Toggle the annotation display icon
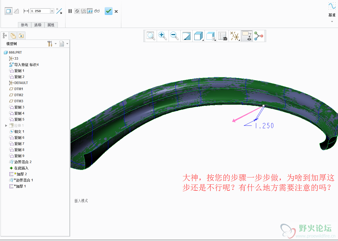The height and width of the screenshot is (241, 338). pyautogui.click(x=246, y=36)
